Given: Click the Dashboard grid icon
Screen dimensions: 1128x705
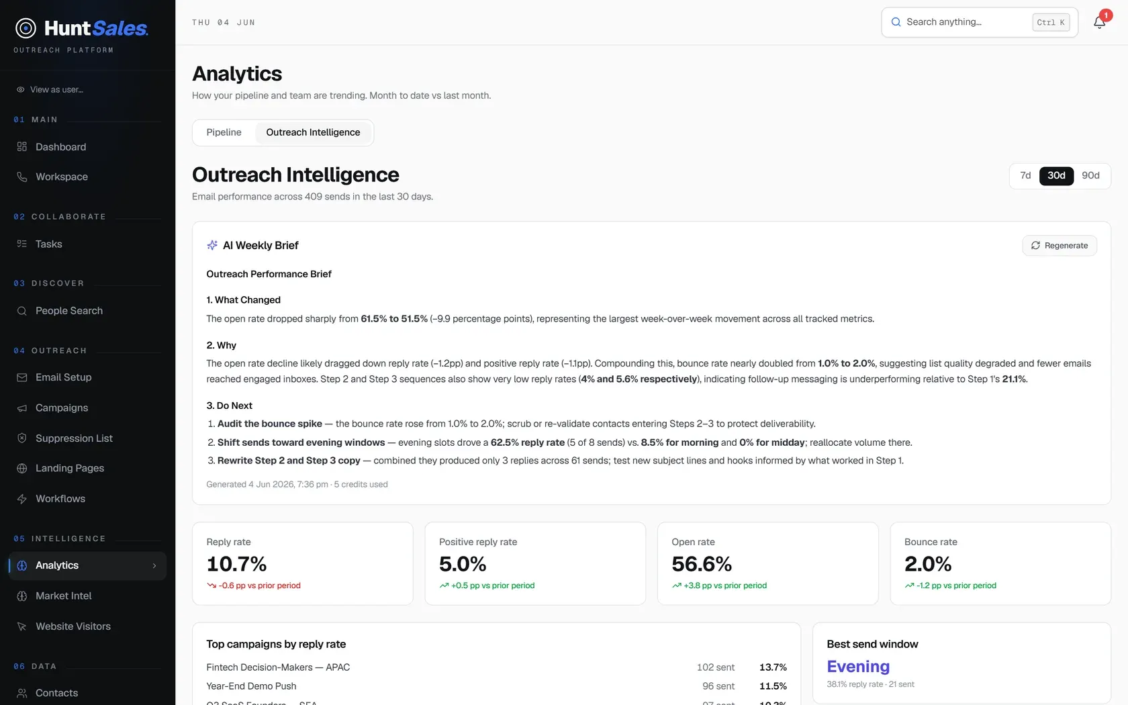Looking at the screenshot, I should click(x=22, y=146).
